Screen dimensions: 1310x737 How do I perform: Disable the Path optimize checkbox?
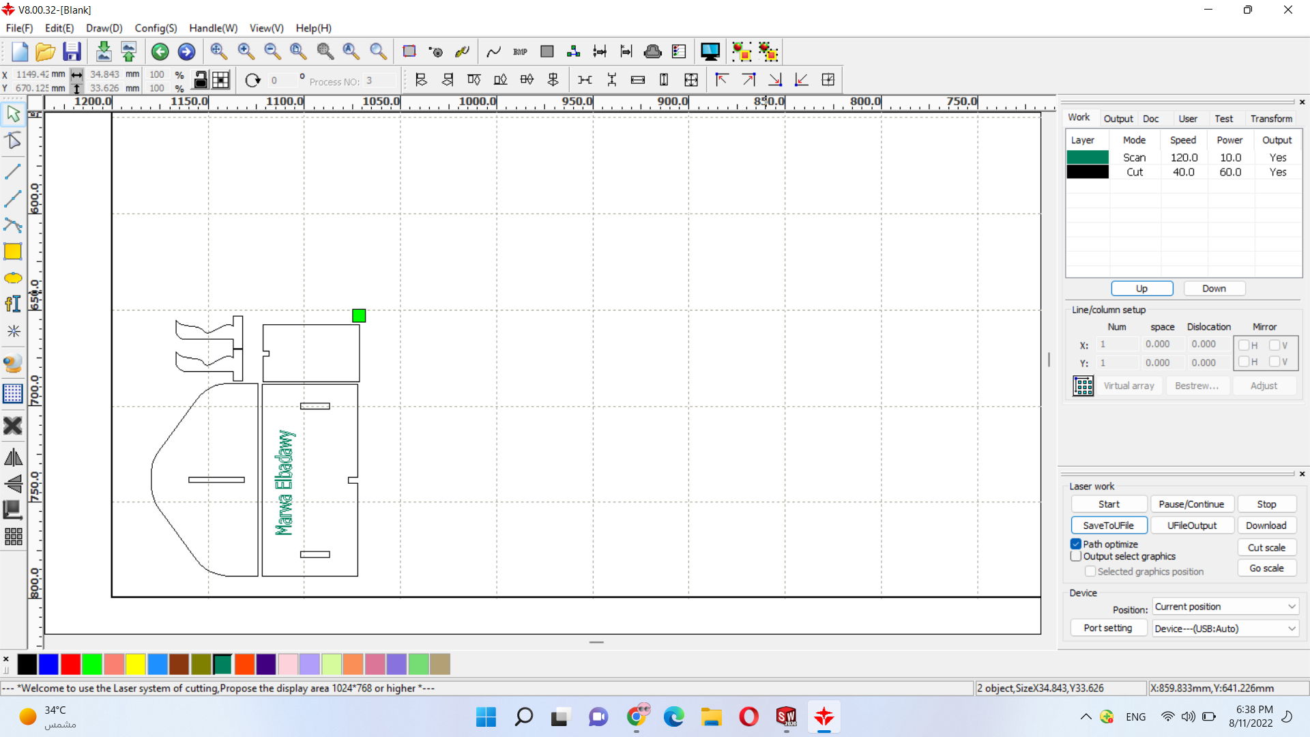point(1076,544)
